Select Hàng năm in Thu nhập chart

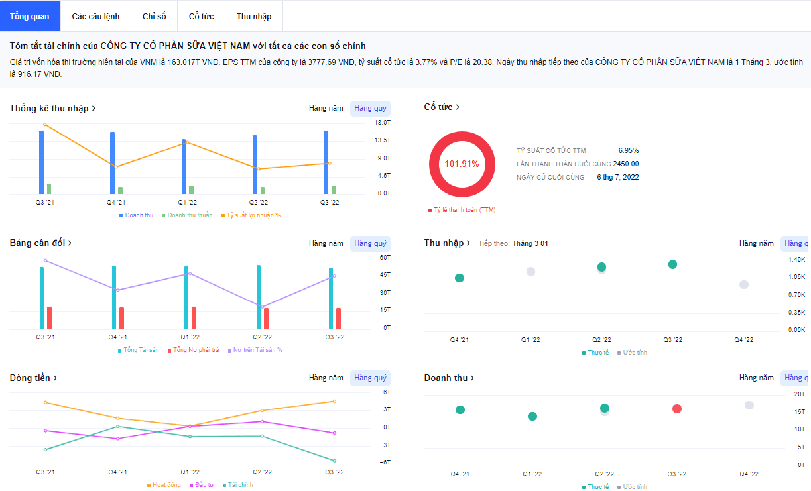pos(757,243)
